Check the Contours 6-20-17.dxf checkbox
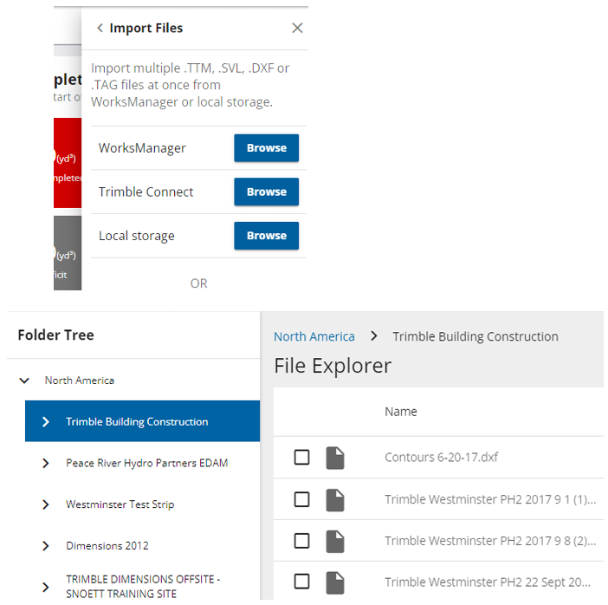 coord(301,457)
